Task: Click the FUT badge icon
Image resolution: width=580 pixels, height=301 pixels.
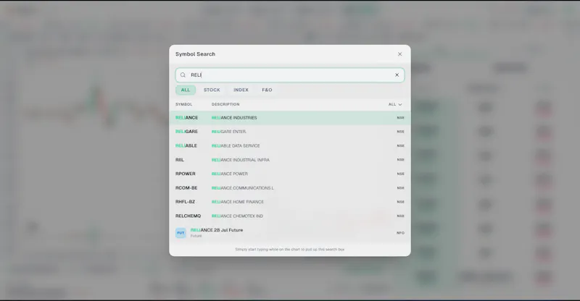Action: [181, 233]
